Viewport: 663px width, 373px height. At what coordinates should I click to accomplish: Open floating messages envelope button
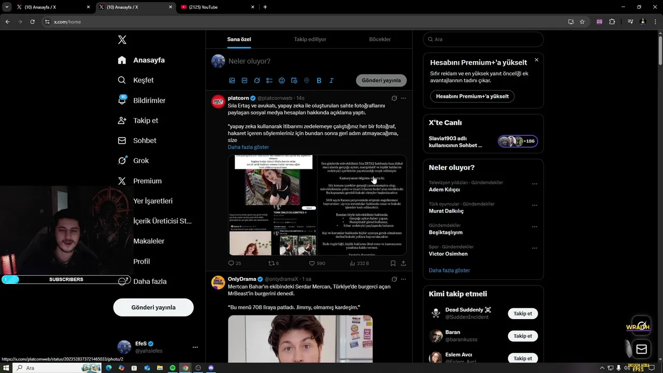(641, 349)
